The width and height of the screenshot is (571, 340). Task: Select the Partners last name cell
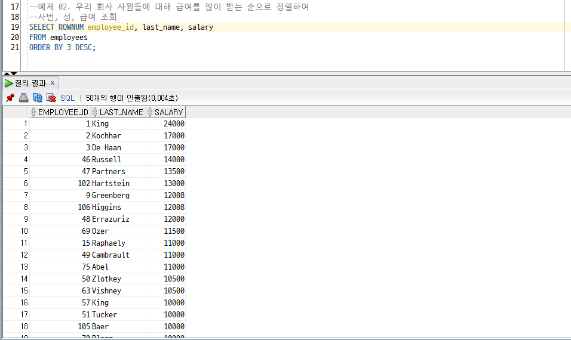point(118,171)
